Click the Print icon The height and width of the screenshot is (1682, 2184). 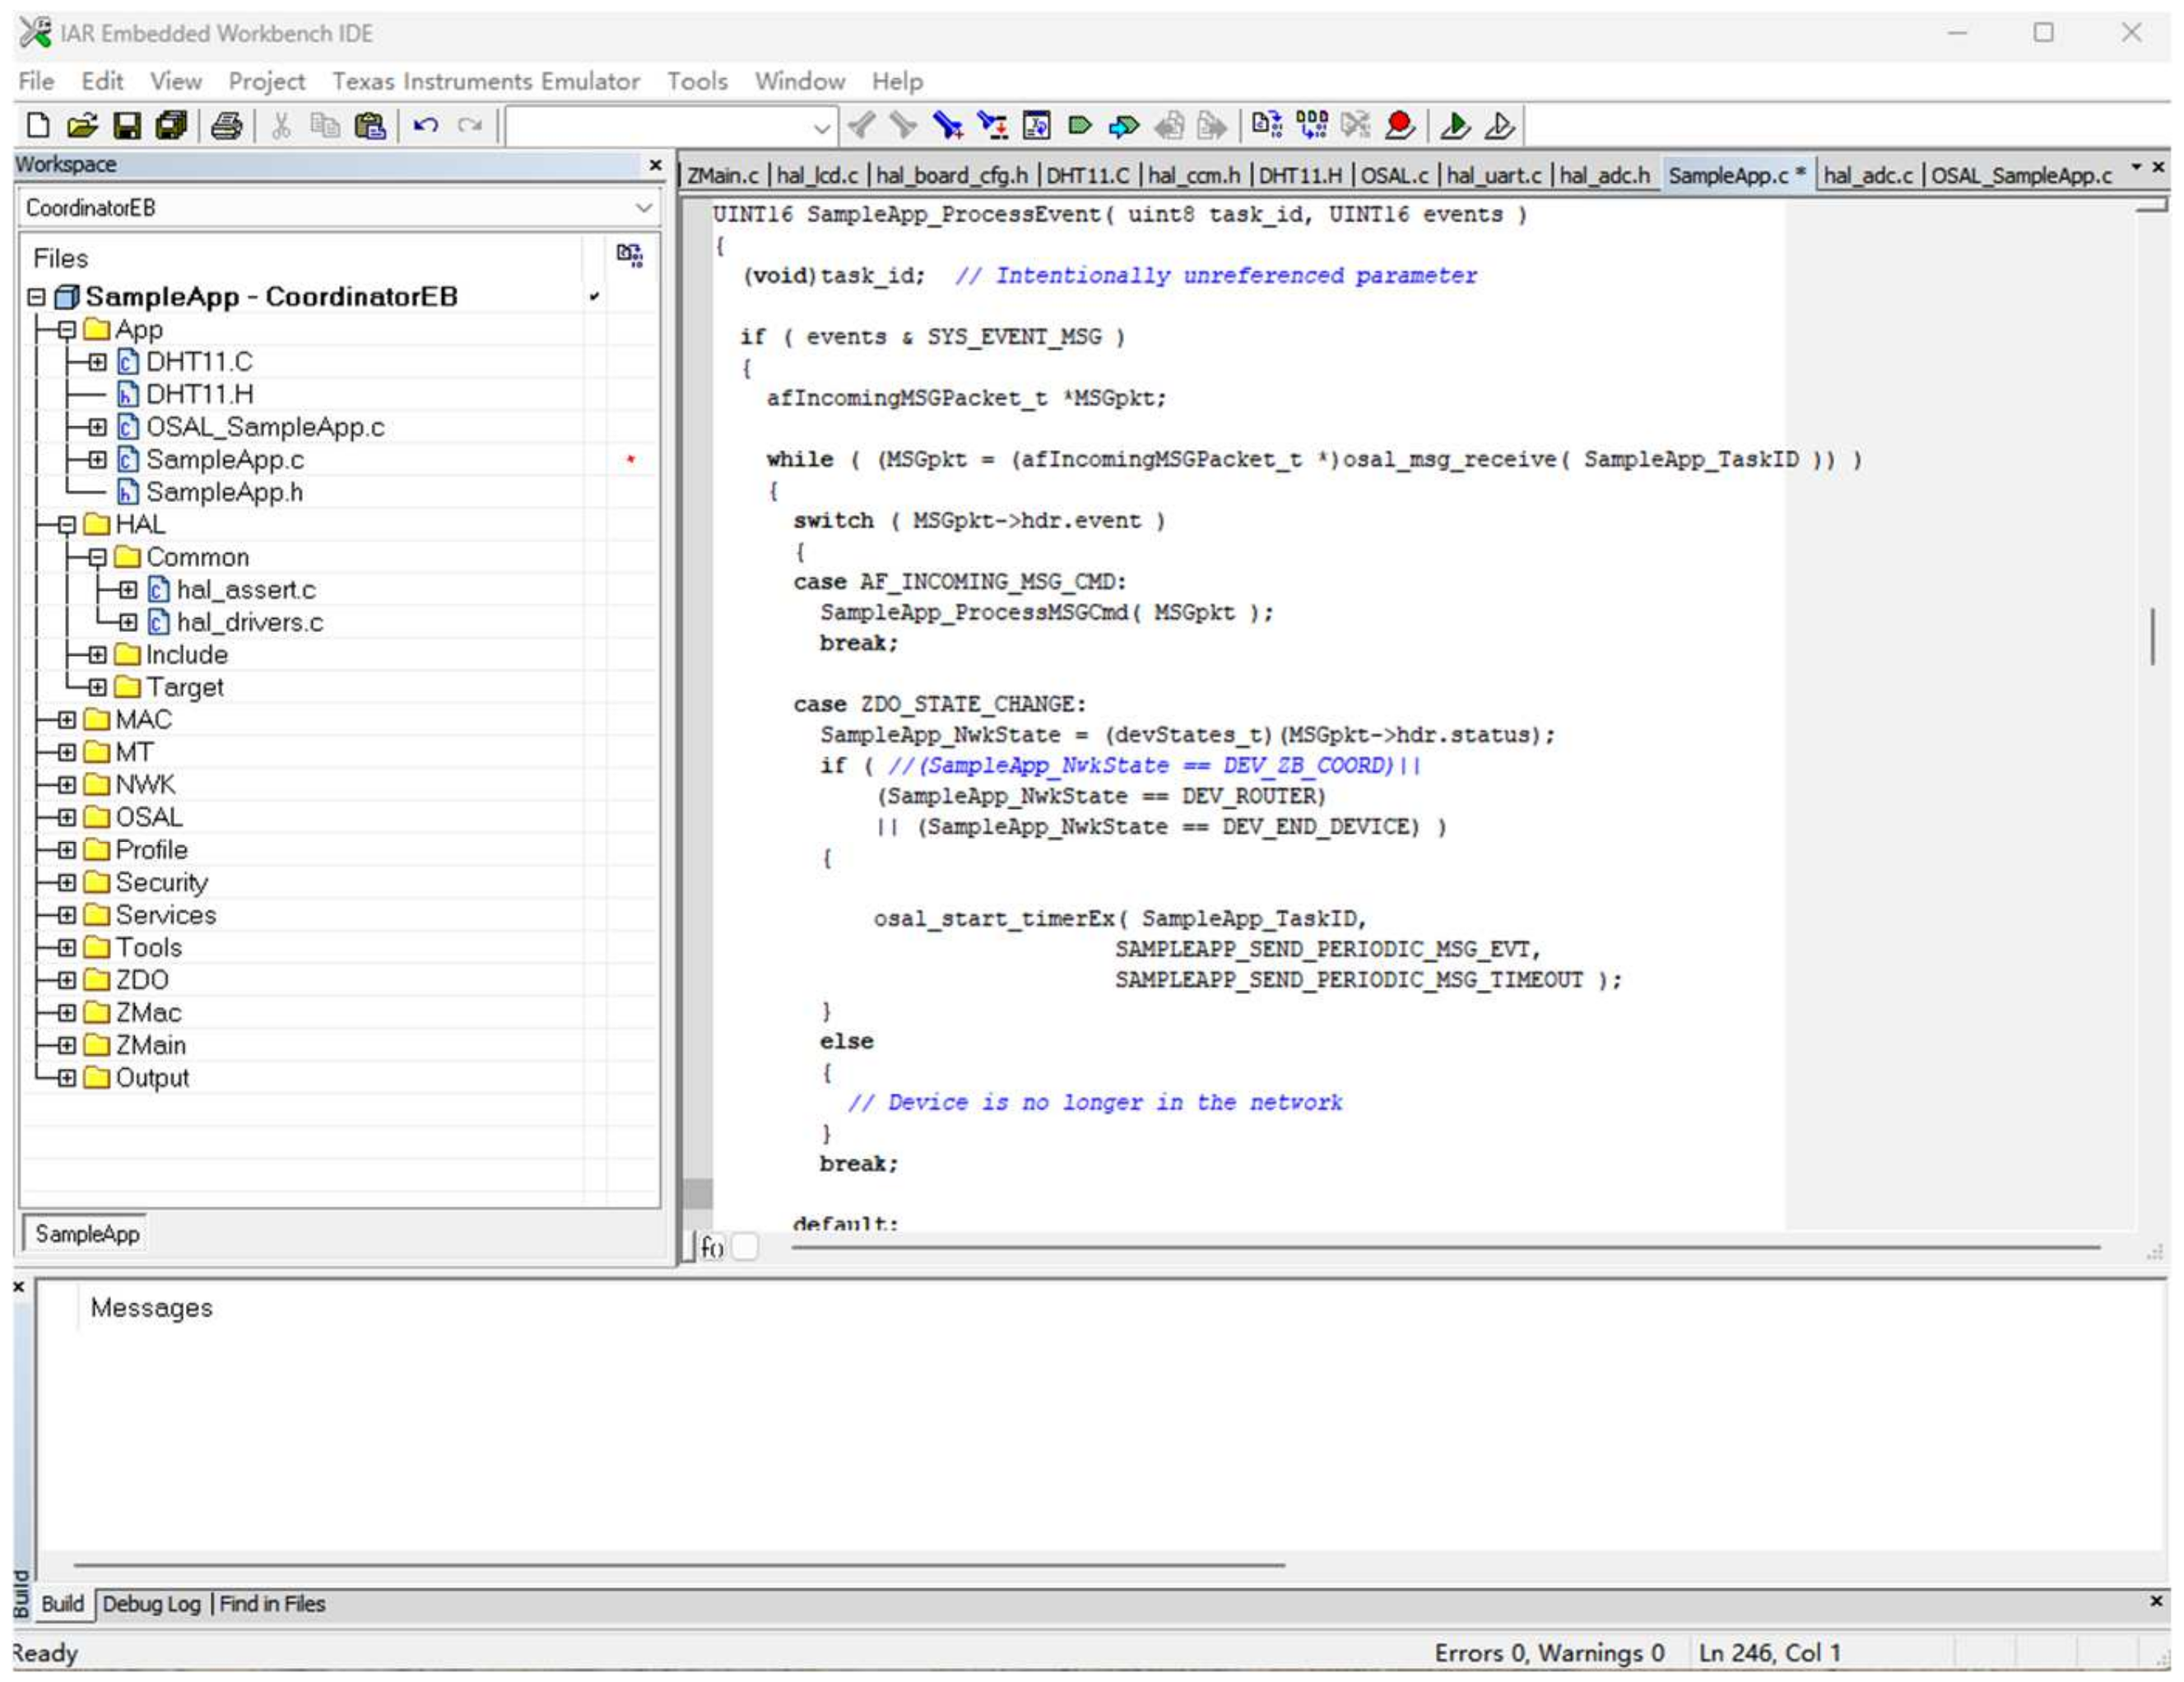pyautogui.click(x=227, y=126)
